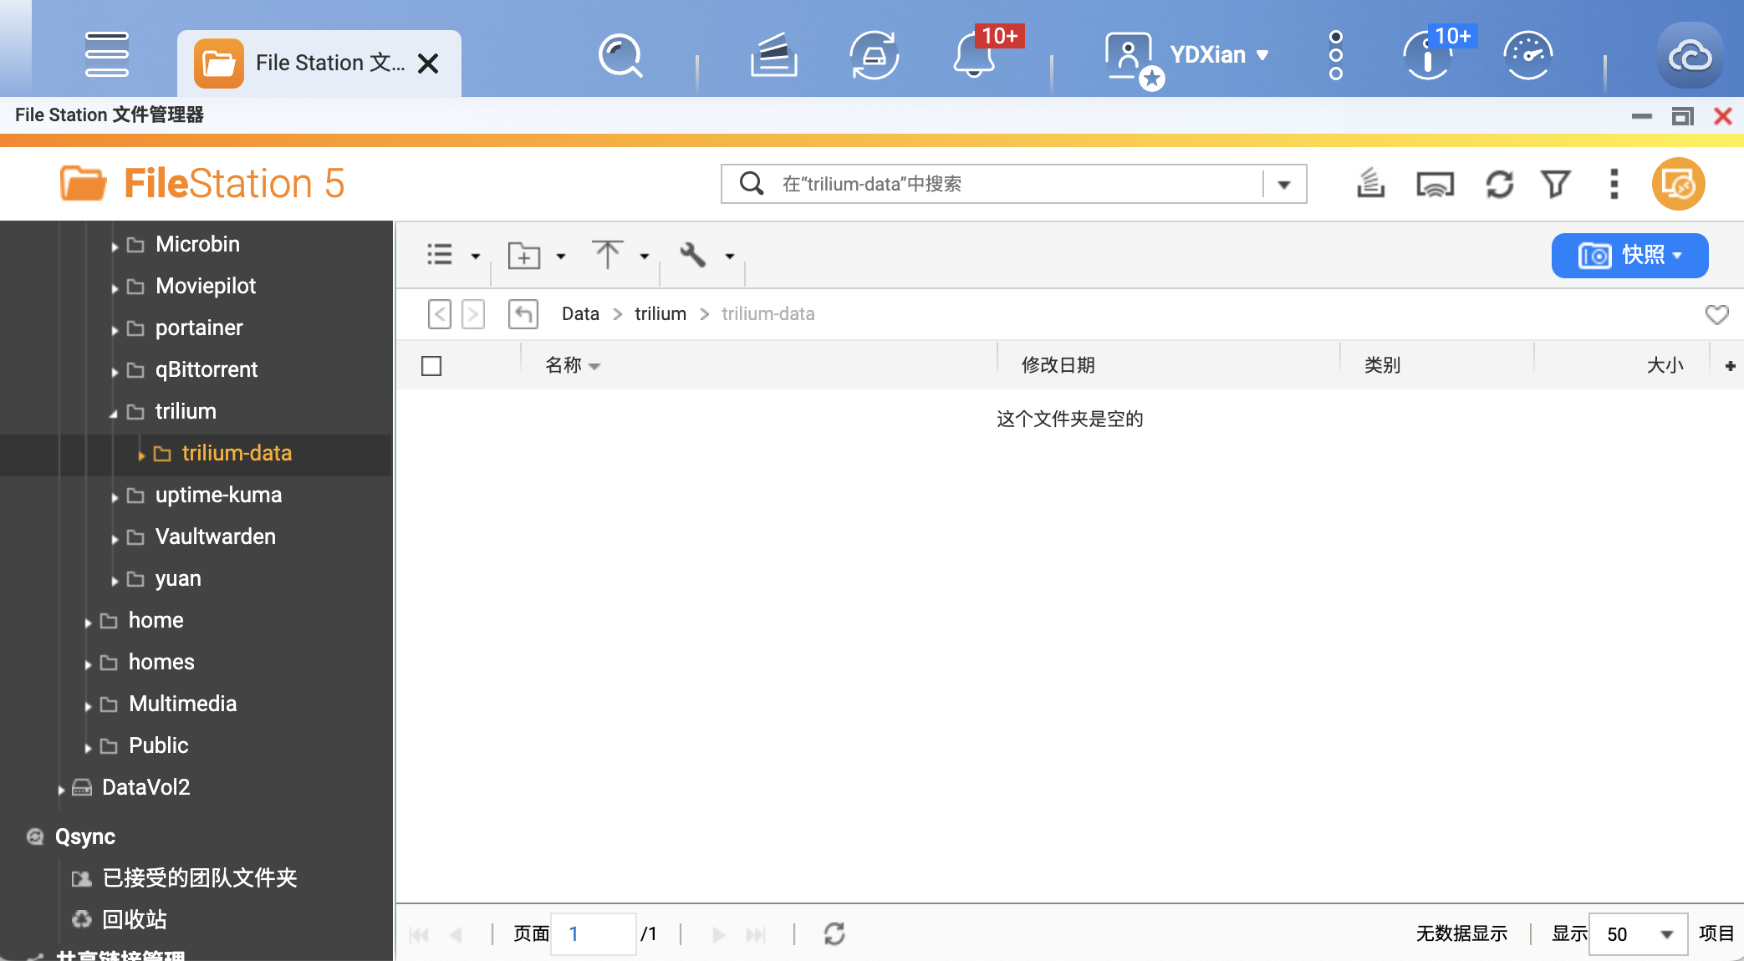1744x961 pixels.
Task: Open the 回收站 recycle bin in sidebar
Action: 134,919
